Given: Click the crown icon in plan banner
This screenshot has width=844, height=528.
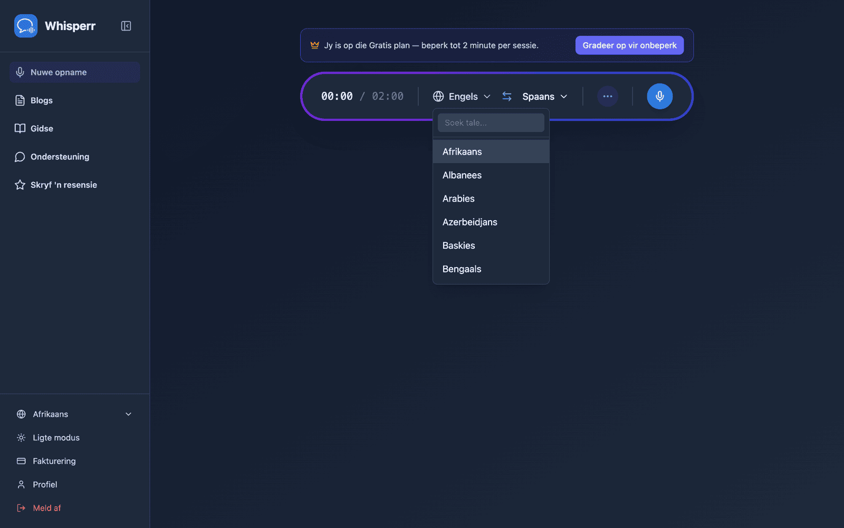Looking at the screenshot, I should [x=315, y=45].
